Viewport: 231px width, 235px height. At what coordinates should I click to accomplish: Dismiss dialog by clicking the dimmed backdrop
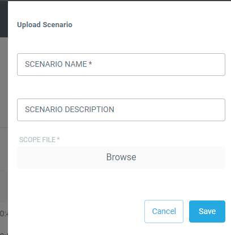pos(4,95)
